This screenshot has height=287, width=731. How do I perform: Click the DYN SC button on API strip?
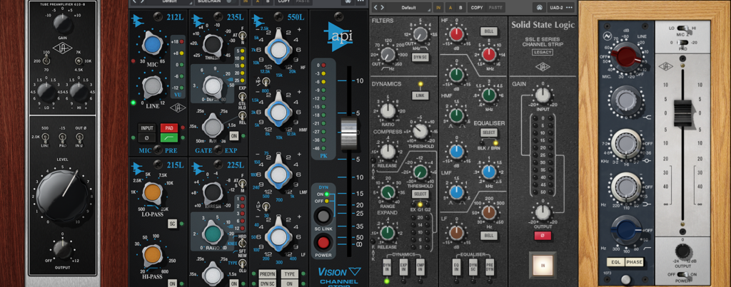pos(267,283)
